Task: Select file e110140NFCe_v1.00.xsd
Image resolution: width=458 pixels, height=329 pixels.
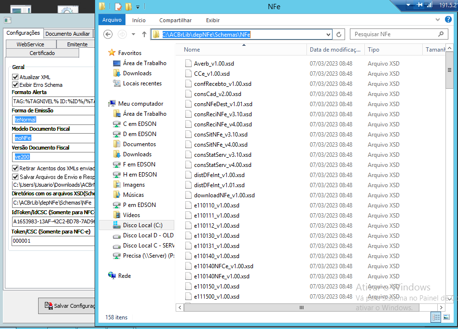Action: point(224,266)
